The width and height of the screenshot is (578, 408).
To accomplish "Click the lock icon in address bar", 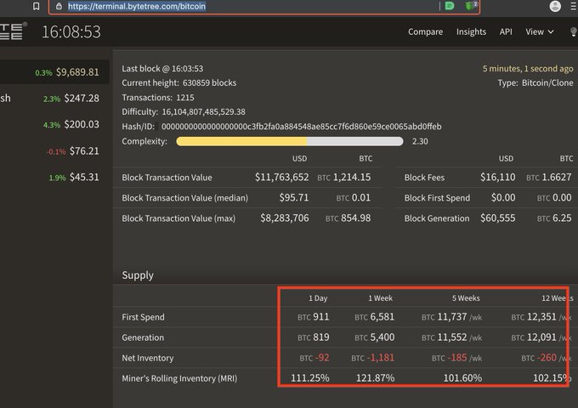I will 59,6.
